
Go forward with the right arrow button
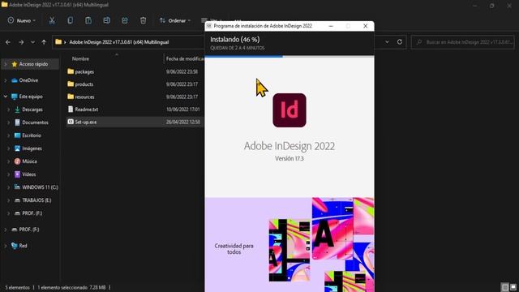pyautogui.click(x=21, y=42)
